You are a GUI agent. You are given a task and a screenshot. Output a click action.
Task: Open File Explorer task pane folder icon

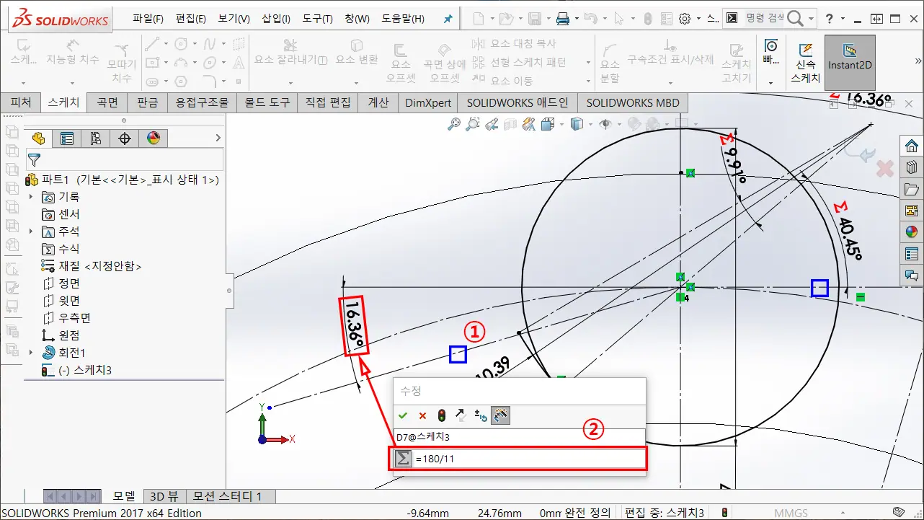[912, 189]
